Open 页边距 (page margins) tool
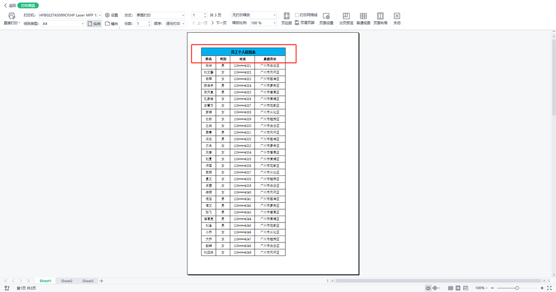556x292 pixels. coord(286,19)
